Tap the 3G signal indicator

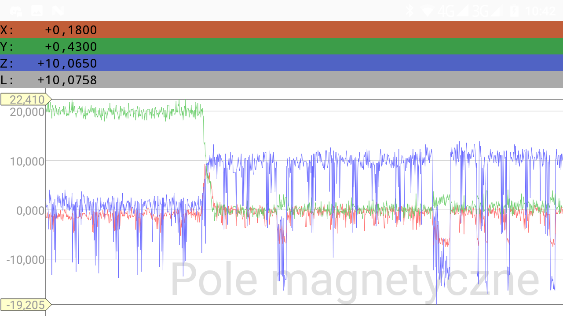tap(487, 11)
